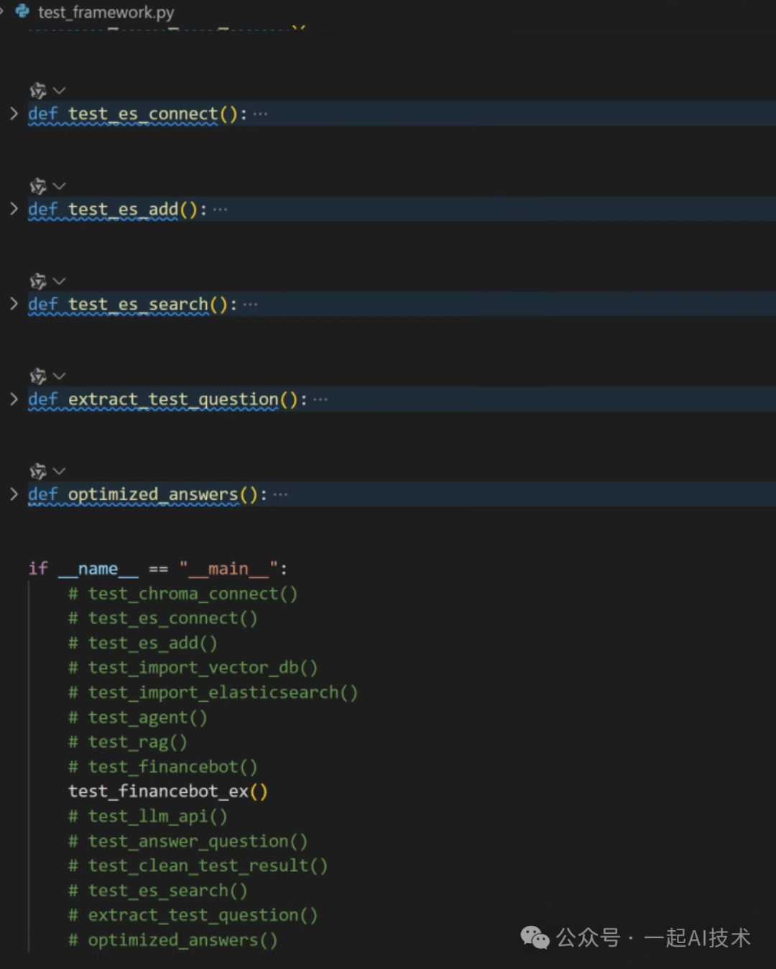Click Python file icon beside test_framework.py

(22, 11)
